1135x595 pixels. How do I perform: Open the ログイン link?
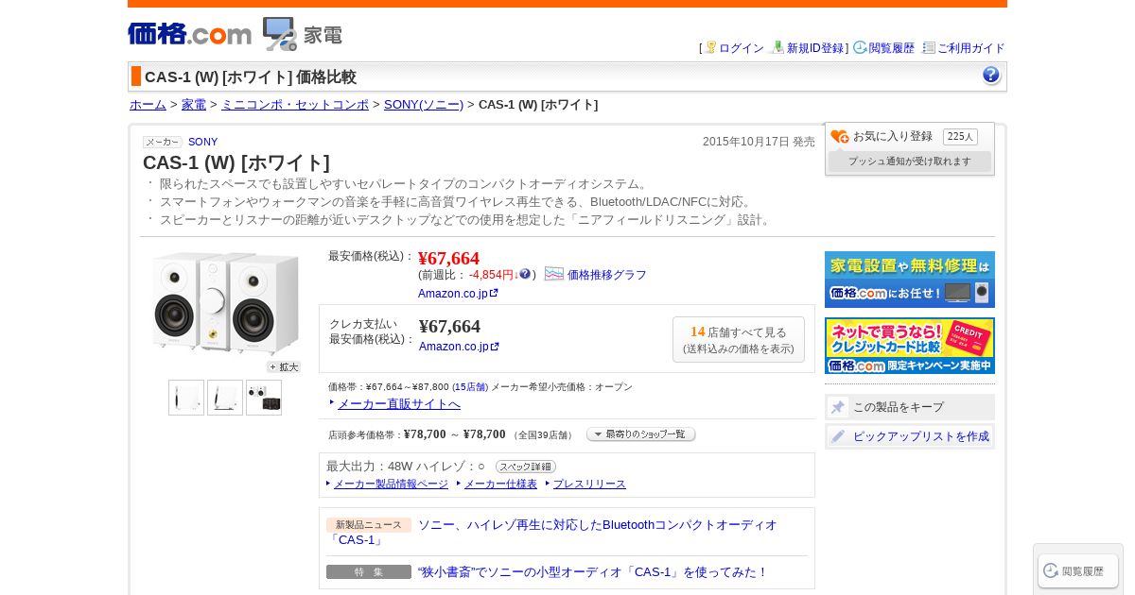pos(742,48)
